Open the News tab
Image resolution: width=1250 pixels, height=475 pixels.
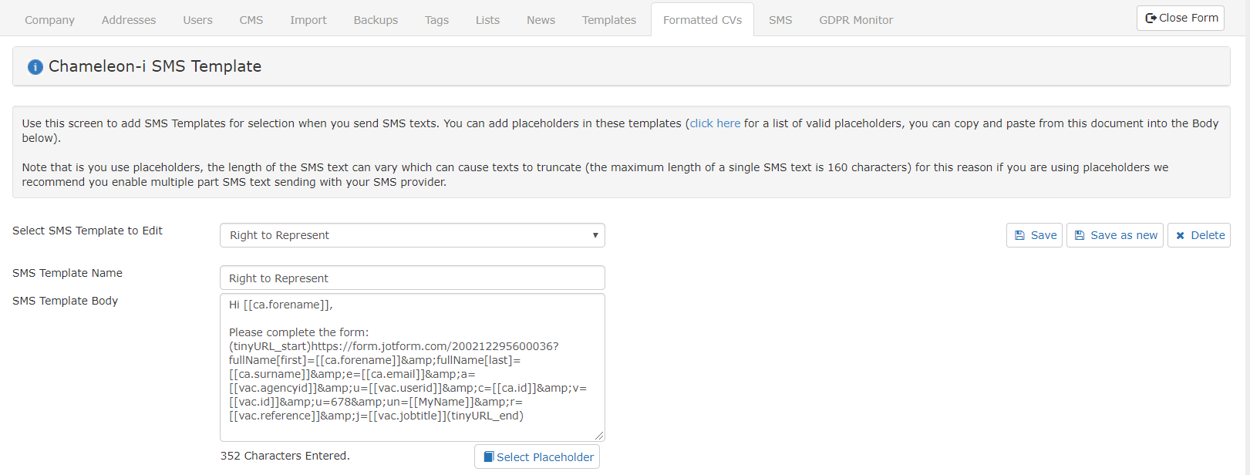click(x=541, y=20)
